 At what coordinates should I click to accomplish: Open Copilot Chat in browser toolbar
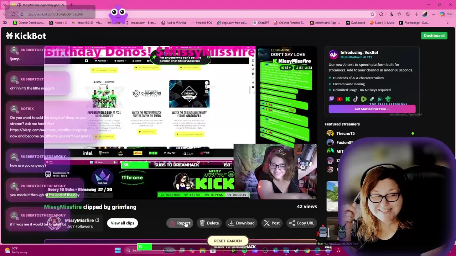(x=446, y=14)
